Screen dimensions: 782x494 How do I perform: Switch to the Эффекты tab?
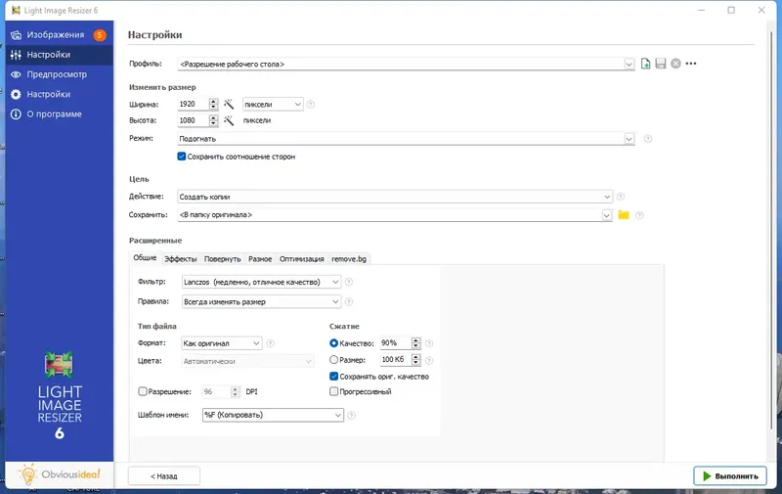pyautogui.click(x=181, y=259)
